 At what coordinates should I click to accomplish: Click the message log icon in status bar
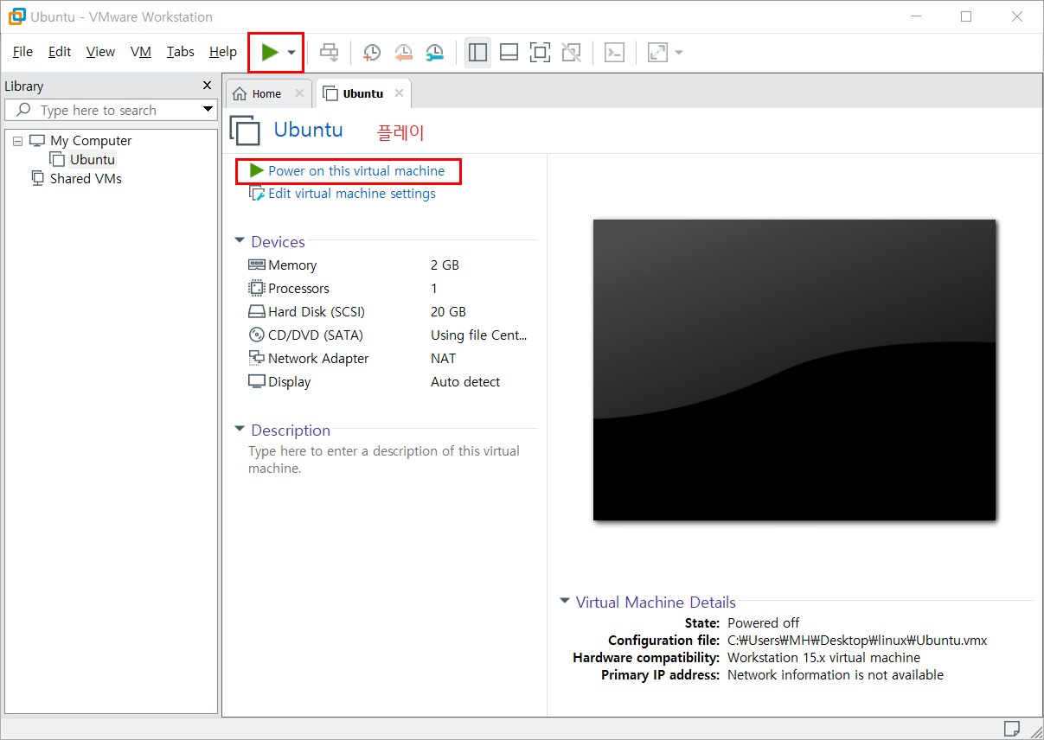(x=1012, y=728)
